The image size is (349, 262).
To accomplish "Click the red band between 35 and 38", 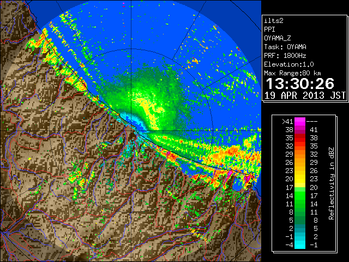I will 300,138.
